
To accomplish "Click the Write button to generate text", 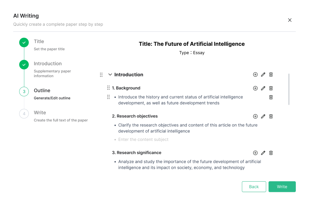I will point(282,186).
